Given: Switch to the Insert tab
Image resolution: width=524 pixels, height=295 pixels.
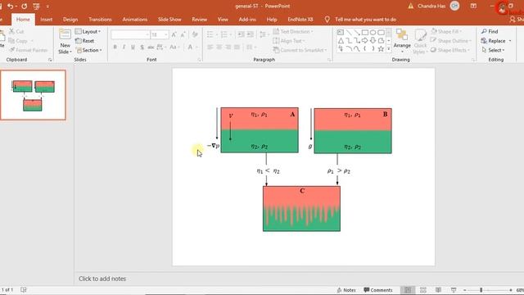Looking at the screenshot, I should (46, 20).
